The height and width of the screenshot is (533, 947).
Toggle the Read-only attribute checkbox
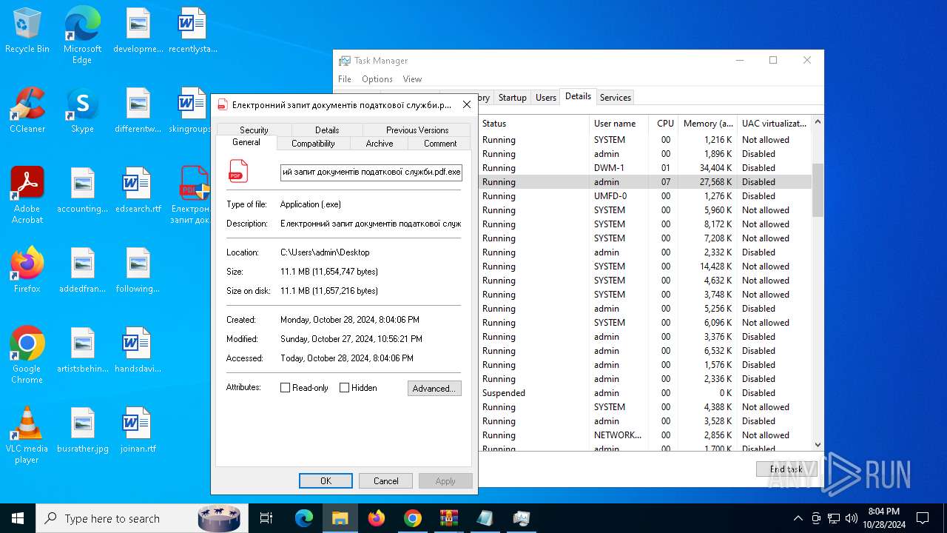click(285, 388)
